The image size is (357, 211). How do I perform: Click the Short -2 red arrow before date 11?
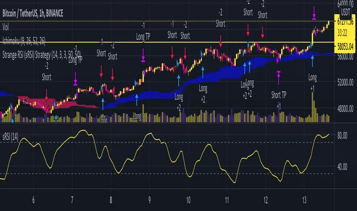click(x=220, y=41)
